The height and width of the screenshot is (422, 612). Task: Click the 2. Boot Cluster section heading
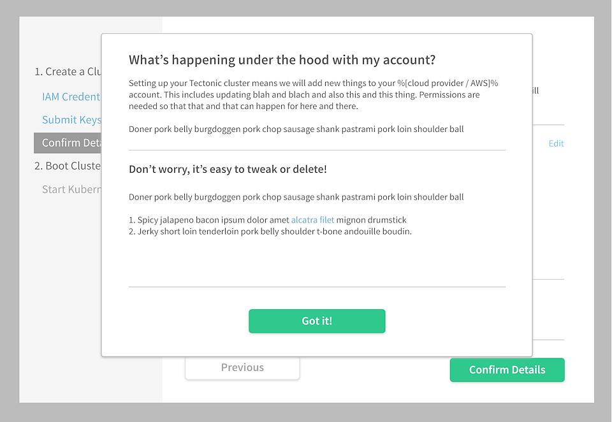point(67,166)
